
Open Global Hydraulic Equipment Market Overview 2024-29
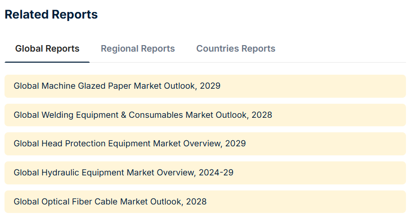pos(124,172)
